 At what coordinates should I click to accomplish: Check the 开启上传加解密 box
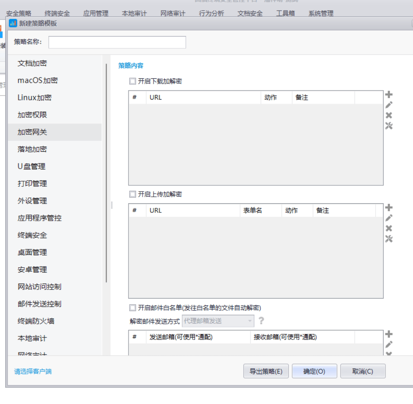(132, 194)
